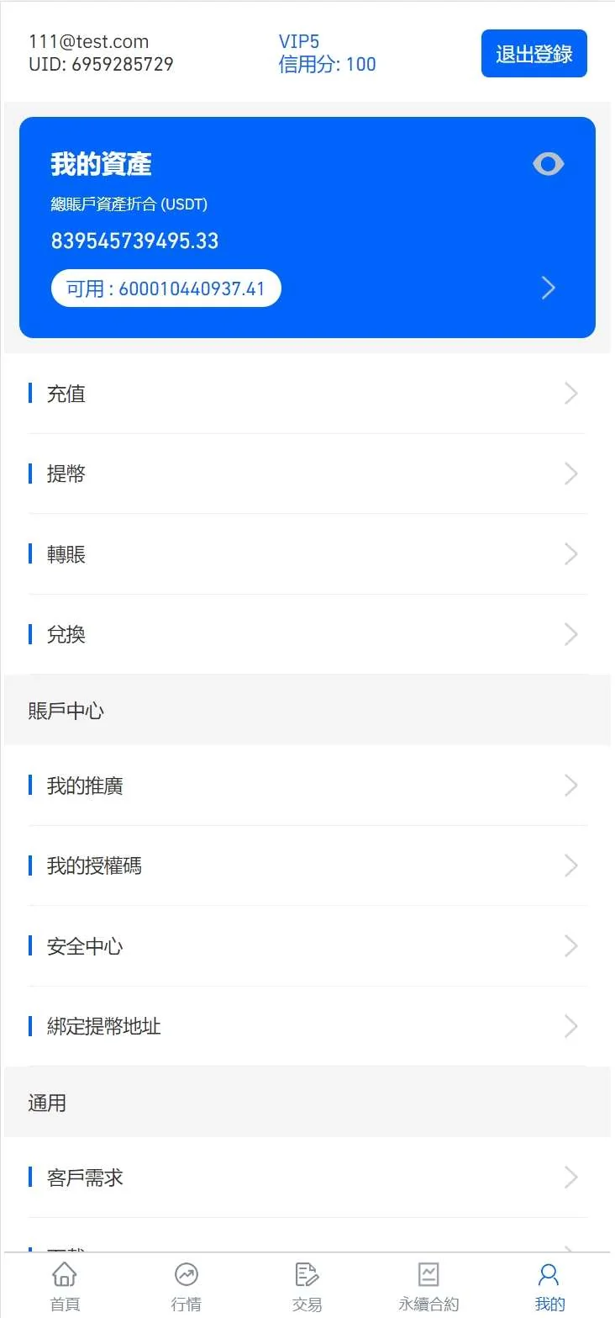Click the available balance pill 可用
Screen dimensions: 615x1318
pyautogui.click(x=166, y=288)
